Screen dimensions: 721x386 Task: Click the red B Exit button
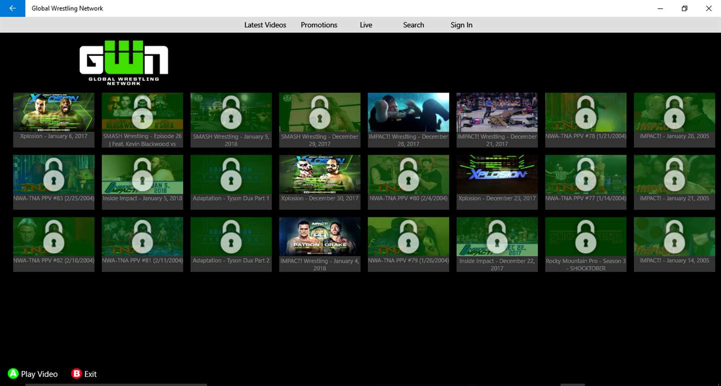coord(84,374)
